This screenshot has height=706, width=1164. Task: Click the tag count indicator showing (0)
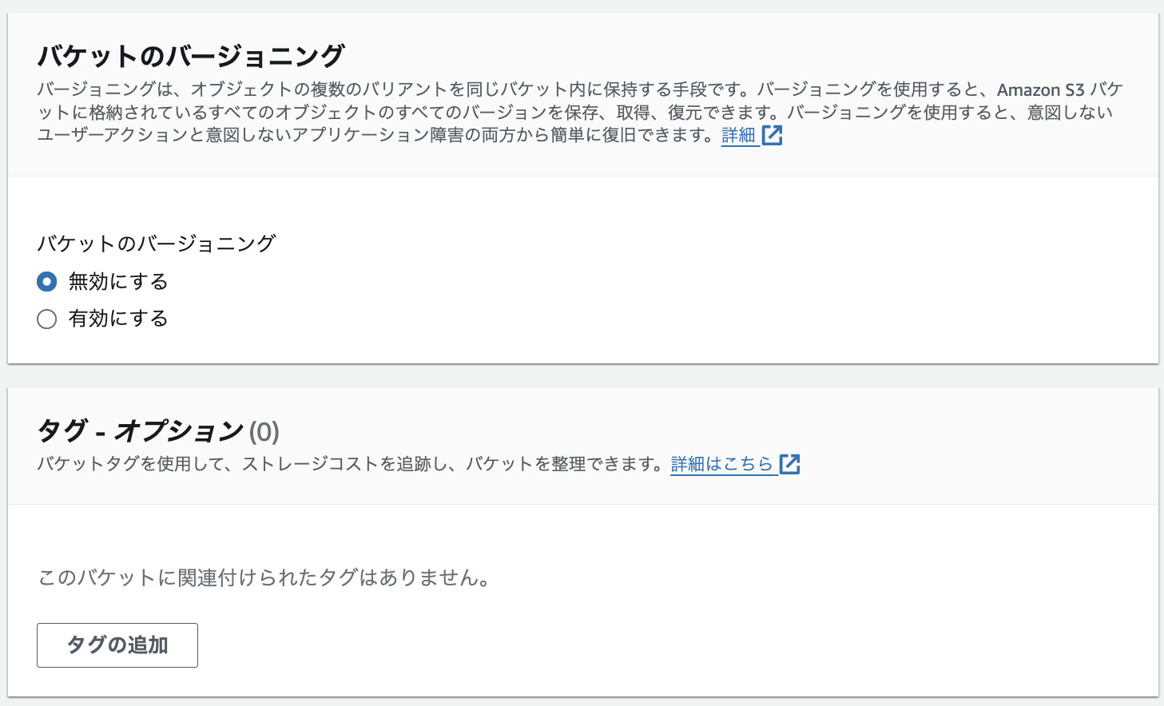[x=264, y=431]
